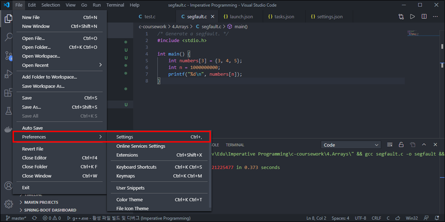Image resolution: width=445 pixels, height=222 pixels.
Task: Show errors and warnings count
Action: pos(52,218)
